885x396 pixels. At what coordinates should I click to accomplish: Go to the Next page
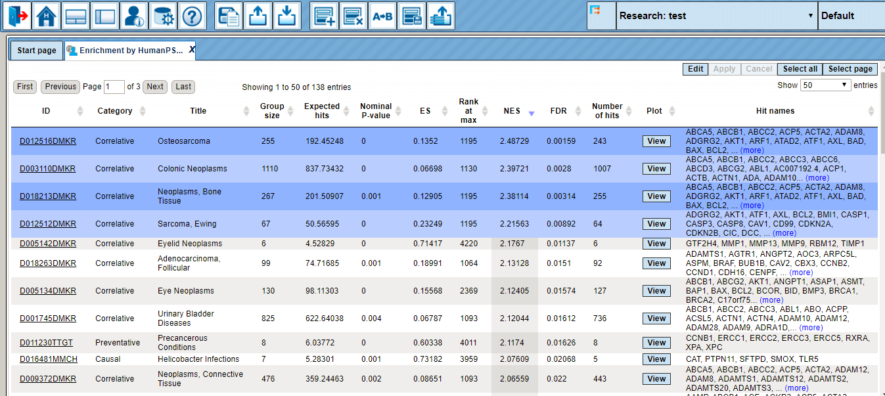coord(155,87)
